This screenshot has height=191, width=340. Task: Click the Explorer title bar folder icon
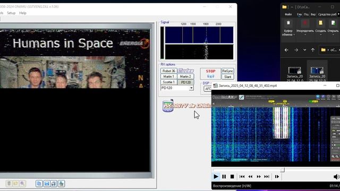click(x=284, y=7)
